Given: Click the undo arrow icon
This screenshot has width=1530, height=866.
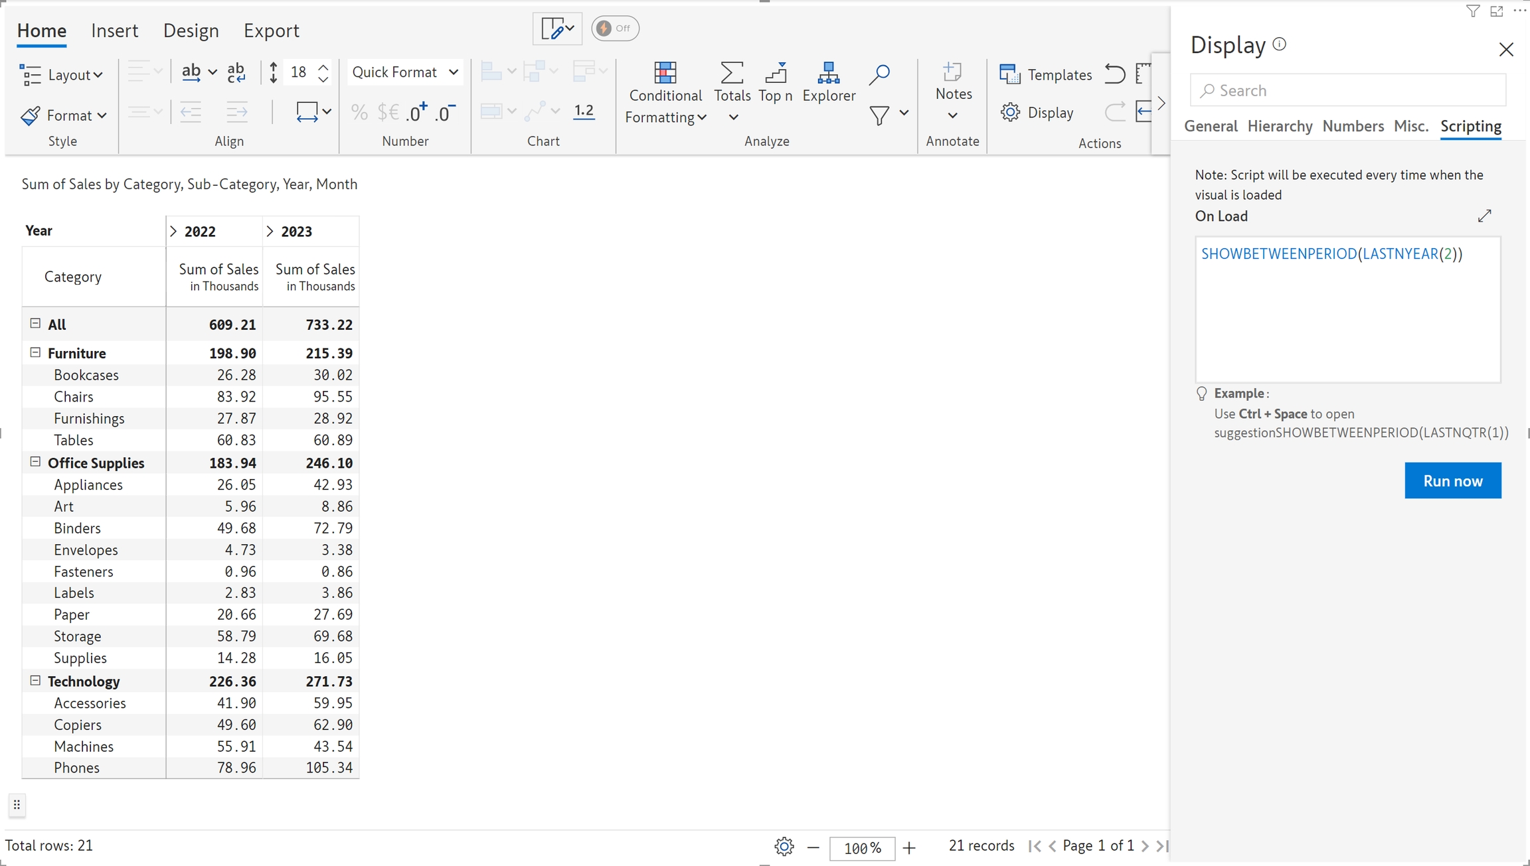Looking at the screenshot, I should tap(1114, 74).
